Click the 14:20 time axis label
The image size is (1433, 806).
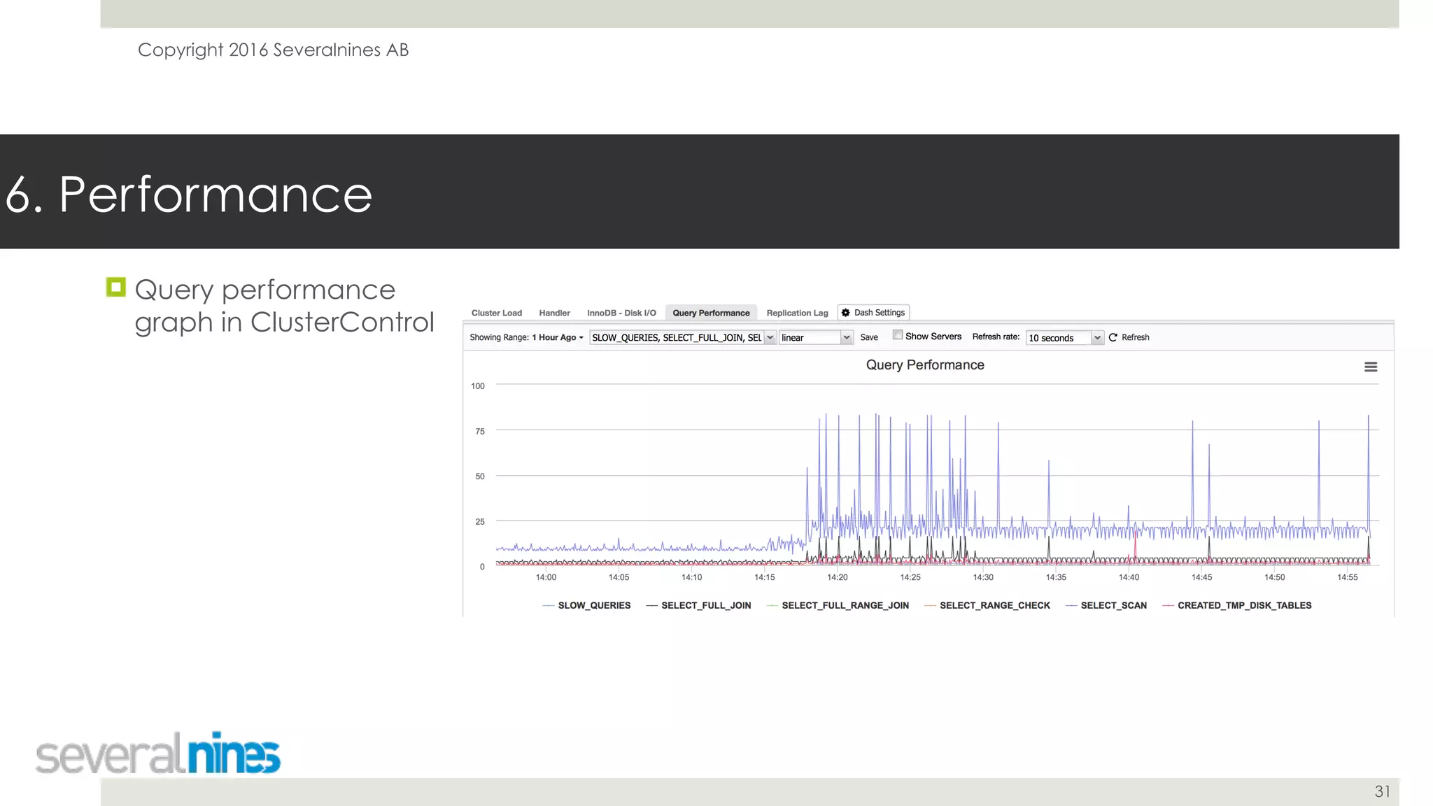(838, 577)
